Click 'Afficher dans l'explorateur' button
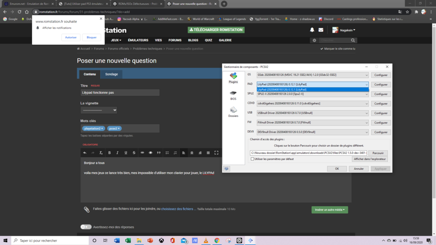 [x=370, y=159]
